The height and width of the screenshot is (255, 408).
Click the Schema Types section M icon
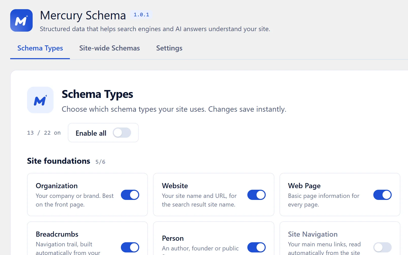coord(40,100)
